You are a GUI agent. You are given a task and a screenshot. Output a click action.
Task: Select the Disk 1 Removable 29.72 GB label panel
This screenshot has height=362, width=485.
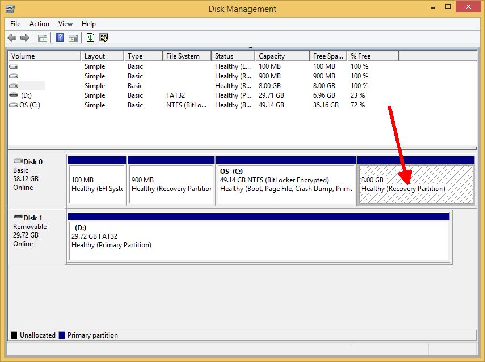[37, 237]
